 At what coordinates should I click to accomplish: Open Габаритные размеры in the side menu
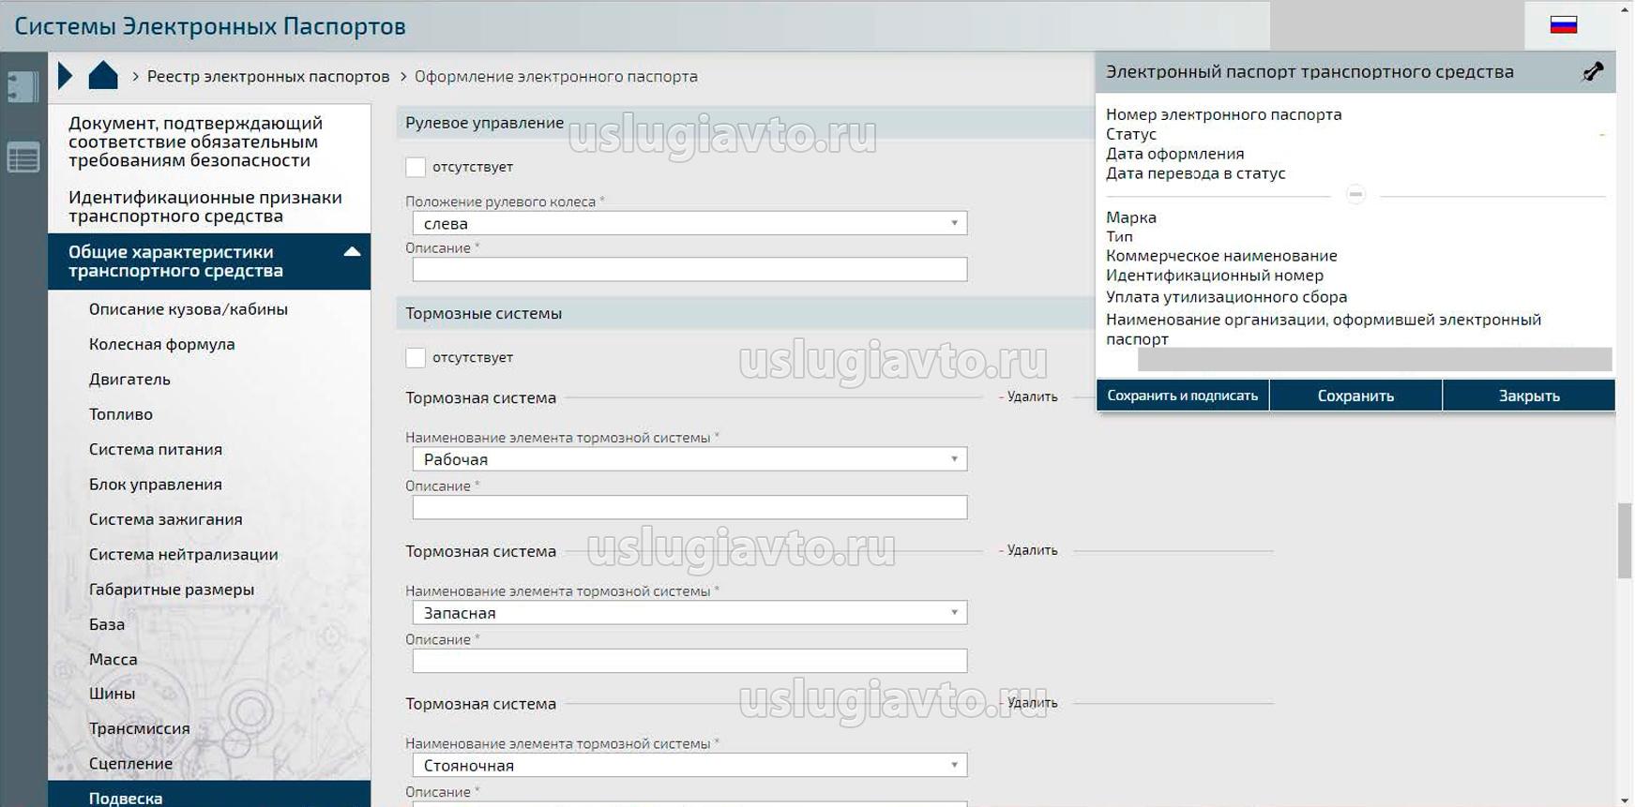[172, 590]
